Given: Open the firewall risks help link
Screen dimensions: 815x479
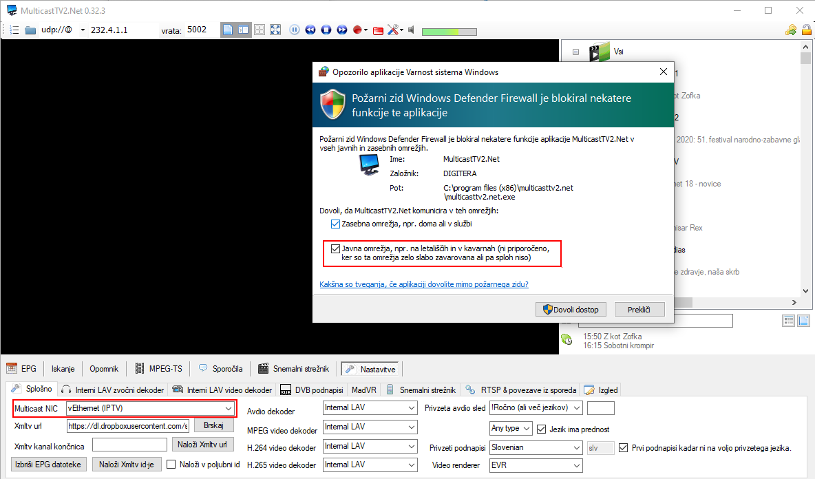Looking at the screenshot, I should (424, 284).
